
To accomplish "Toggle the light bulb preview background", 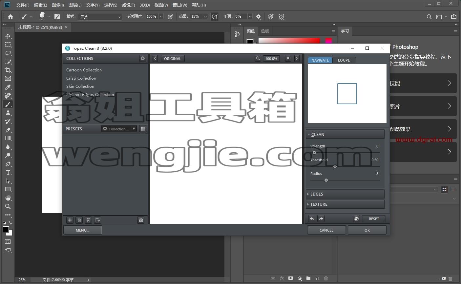I will pyautogui.click(x=288, y=59).
